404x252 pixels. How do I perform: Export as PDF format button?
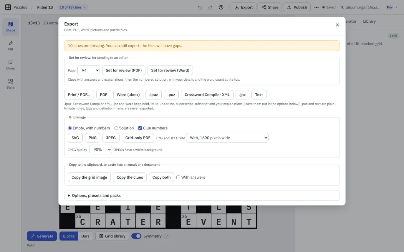[x=104, y=94]
